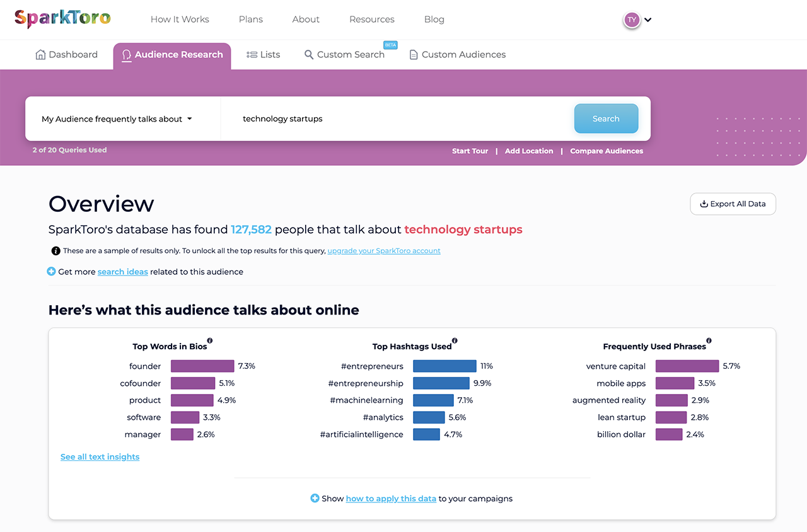Click Add Location link

(529, 151)
